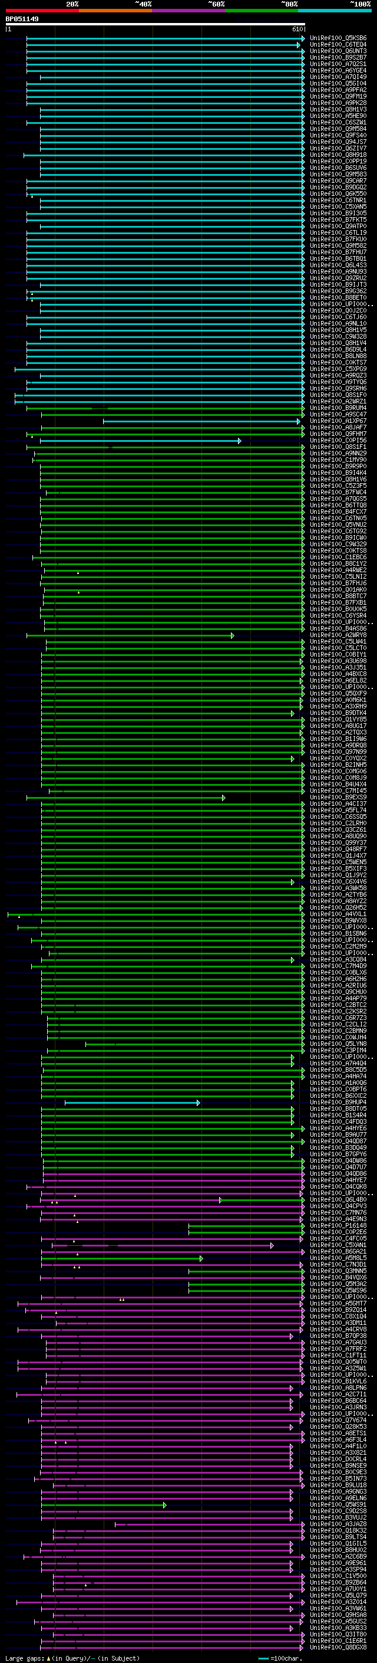
Task: Open hit UniRef100_A2TYB6
Action: point(338,894)
